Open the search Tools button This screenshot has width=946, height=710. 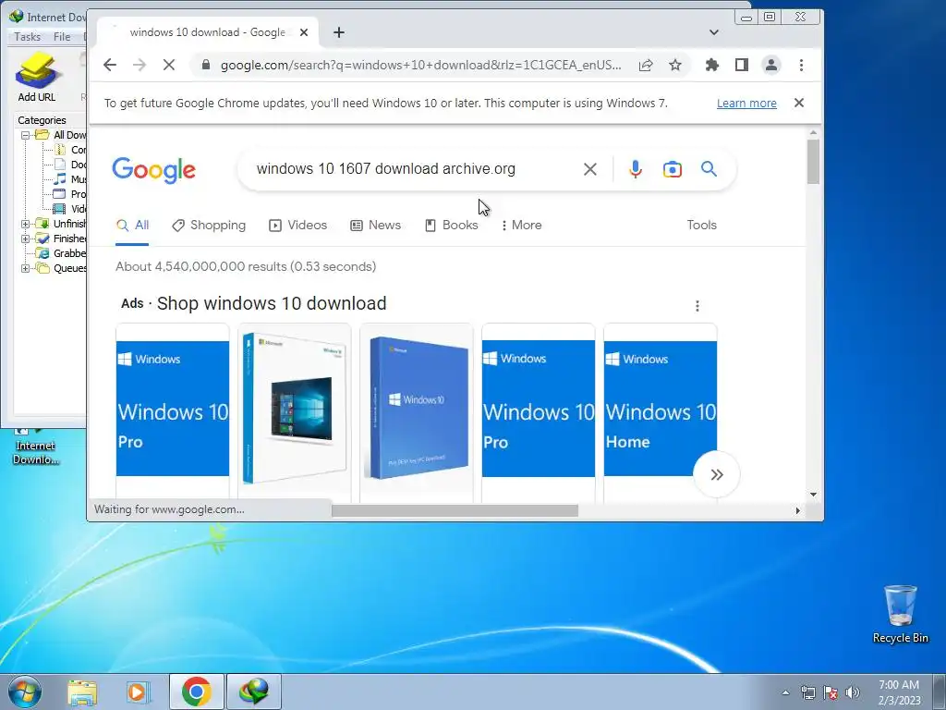click(x=702, y=226)
